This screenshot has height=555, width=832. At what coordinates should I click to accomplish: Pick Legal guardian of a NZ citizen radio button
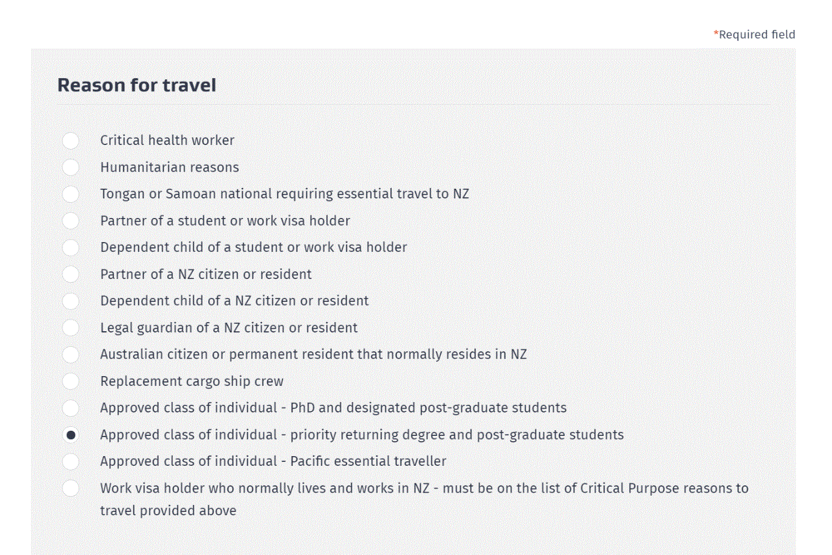coord(71,327)
